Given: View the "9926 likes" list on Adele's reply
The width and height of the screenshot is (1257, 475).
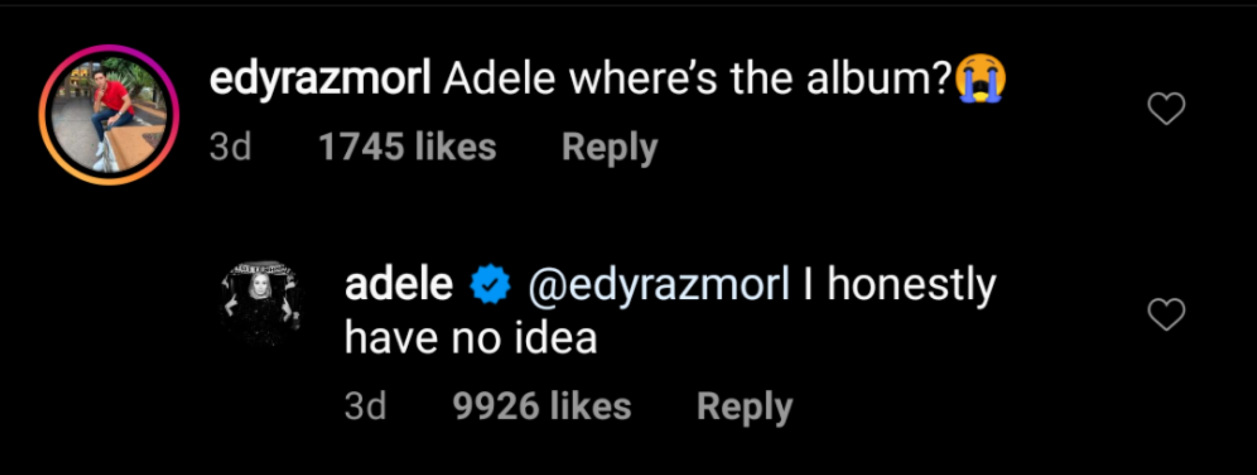Looking at the screenshot, I should (542, 407).
